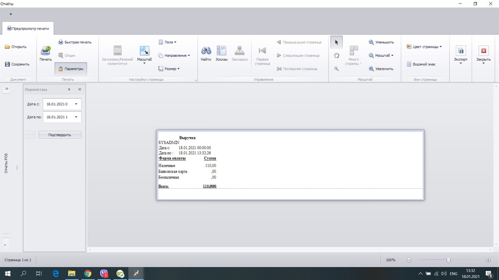The image size is (499, 280).
Task: Click the zoom slider handle
Action: (x=448, y=260)
